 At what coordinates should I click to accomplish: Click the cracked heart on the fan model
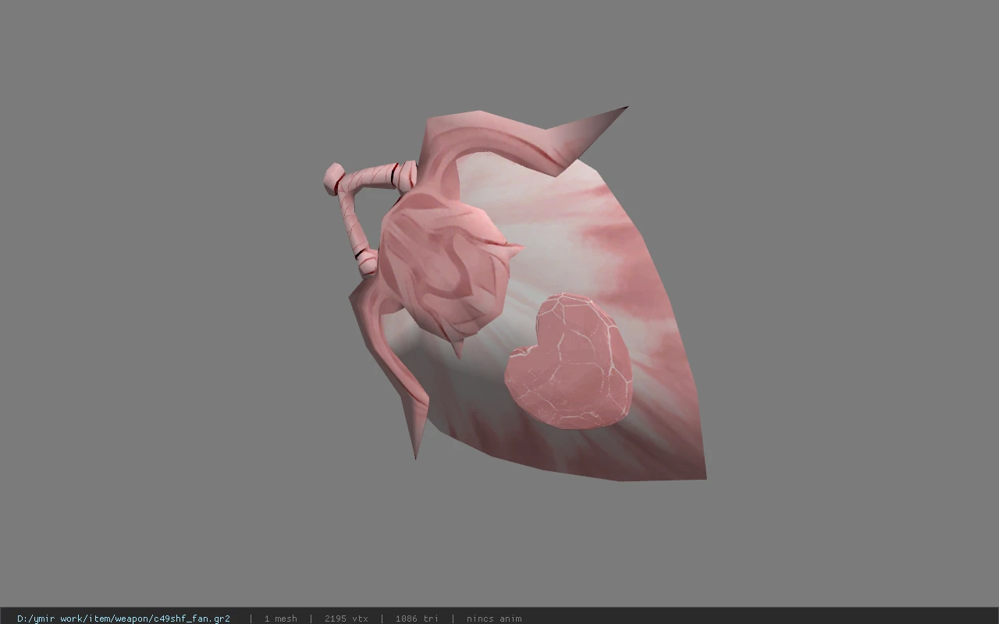(568, 361)
